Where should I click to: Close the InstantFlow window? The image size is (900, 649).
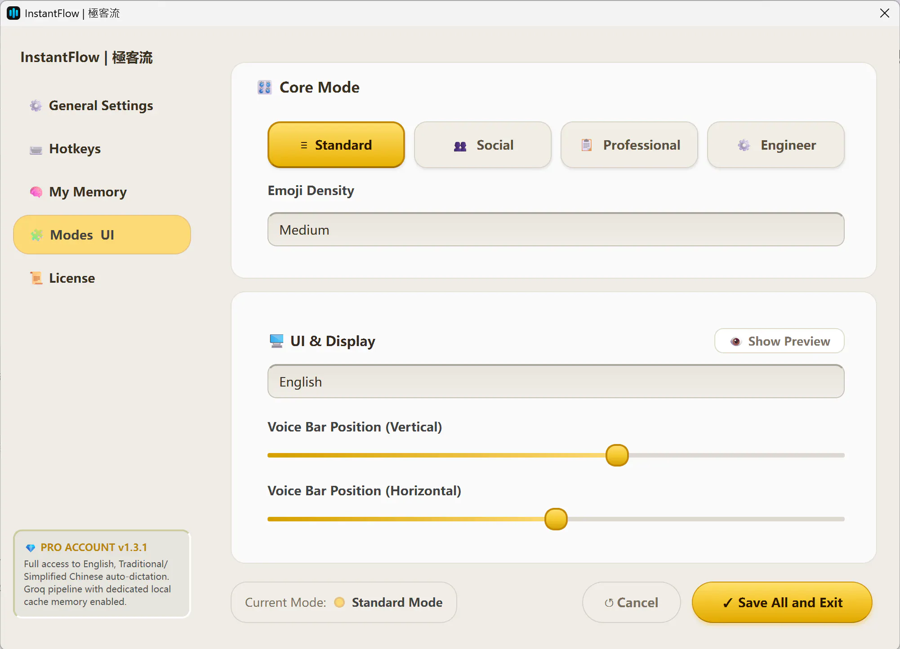coord(885,13)
